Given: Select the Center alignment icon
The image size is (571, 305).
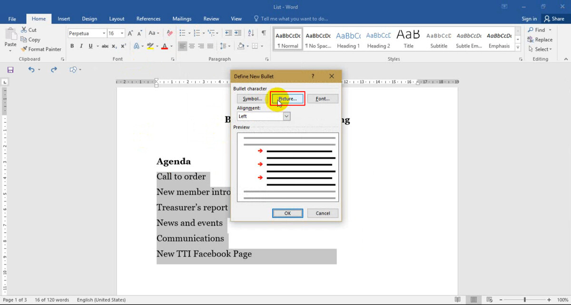Looking at the screenshot, I should pos(192,46).
